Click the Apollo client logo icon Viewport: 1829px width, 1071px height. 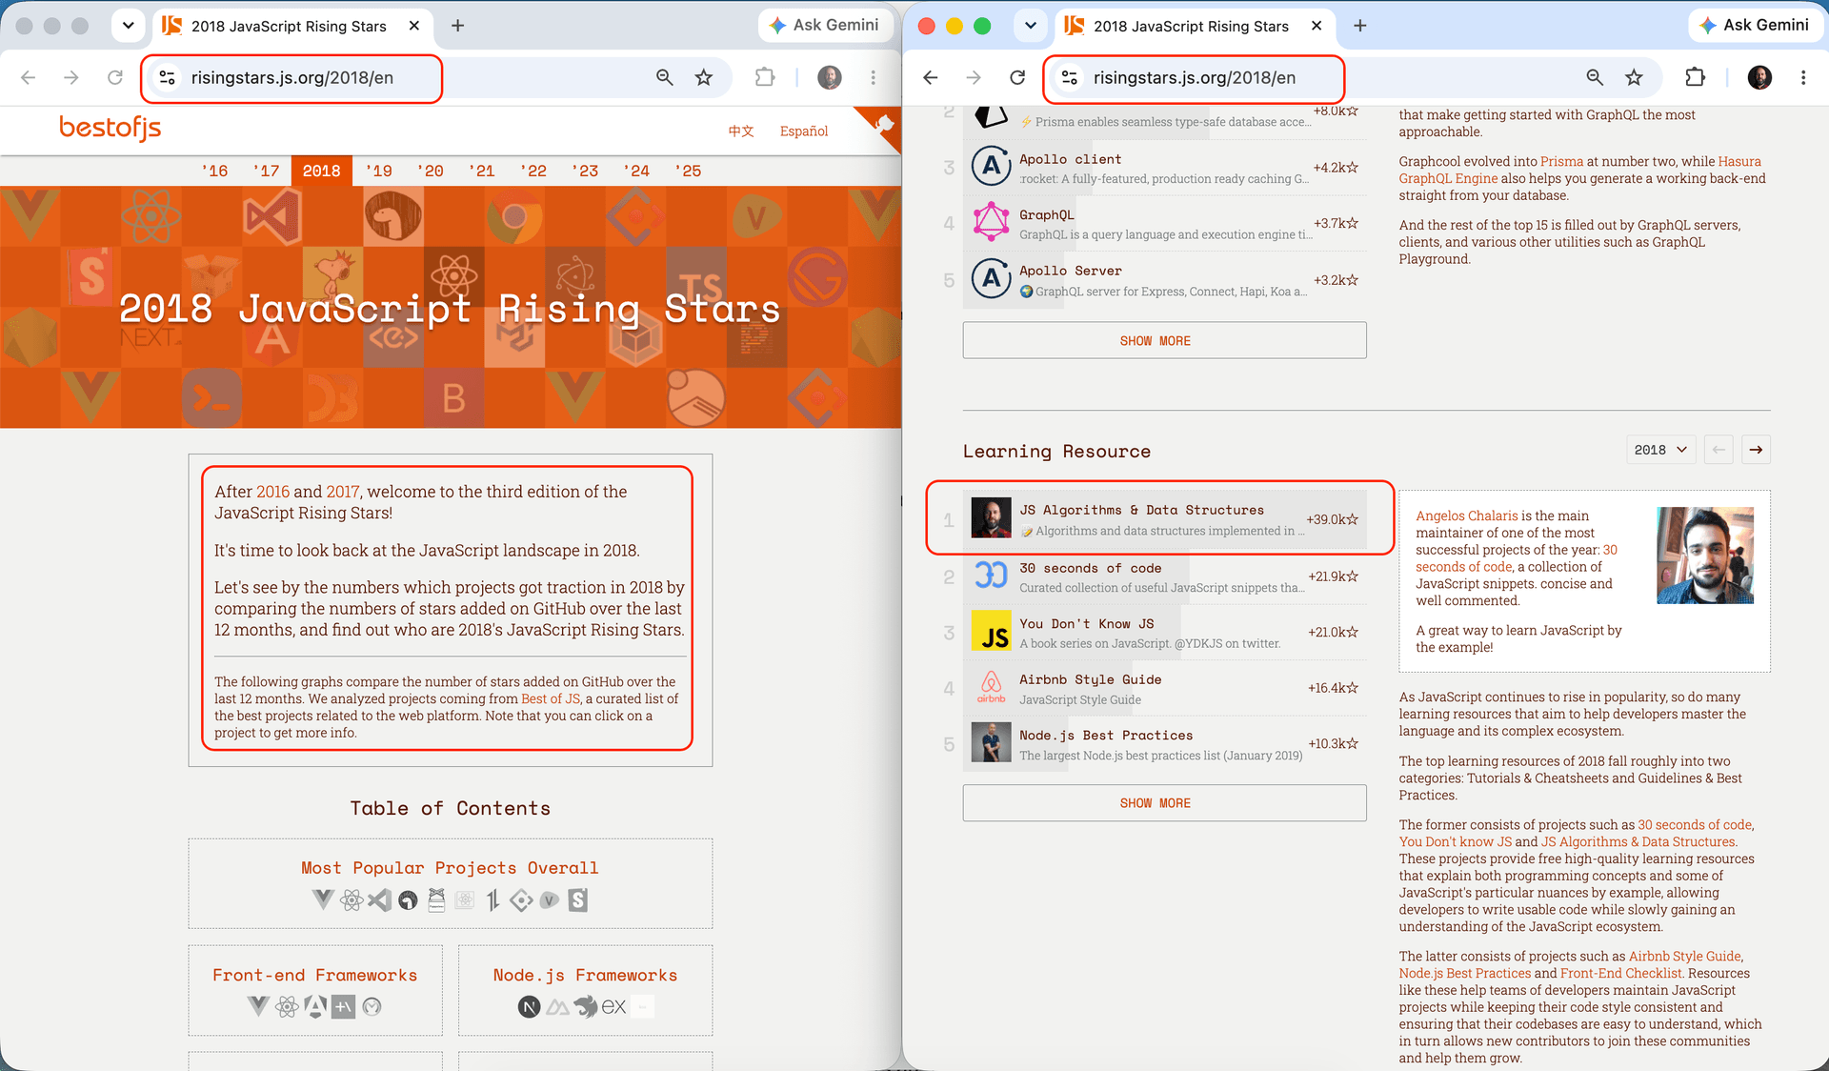(991, 167)
